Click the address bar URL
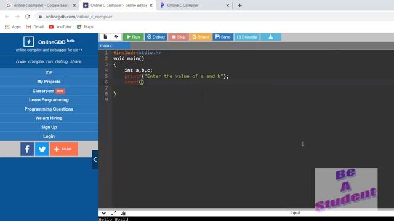Screen dimensions: 394x221 [x=79, y=17]
